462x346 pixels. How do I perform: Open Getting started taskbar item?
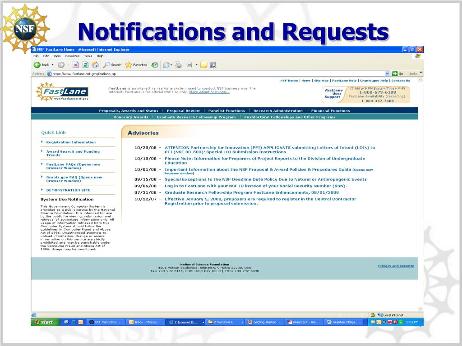(x=264, y=322)
